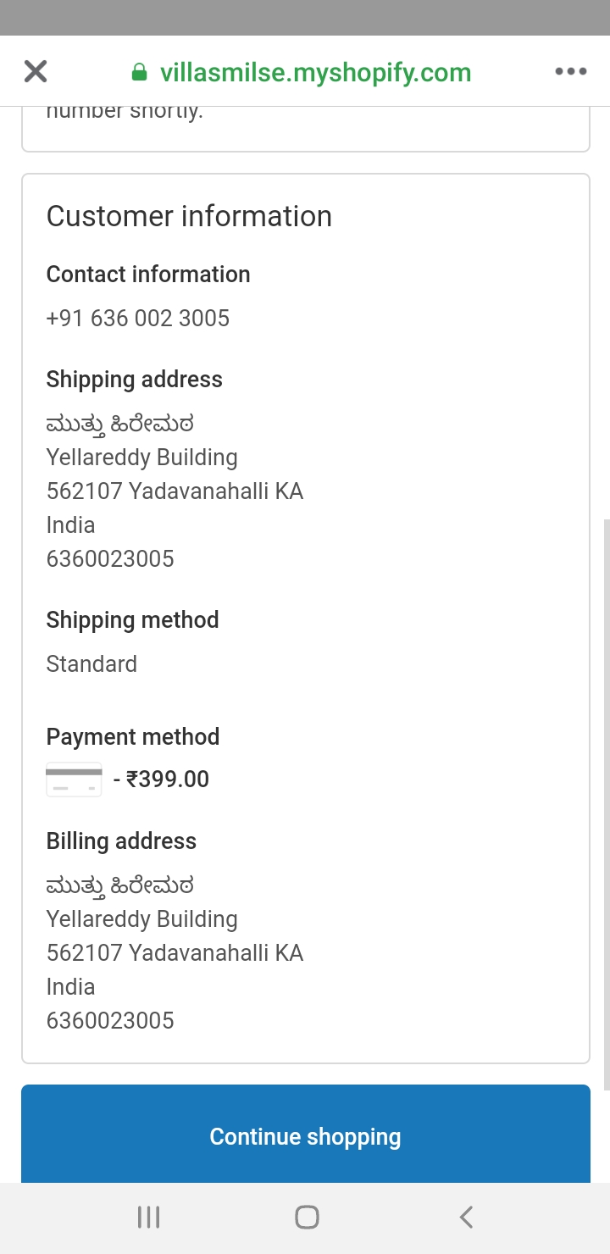Go back with the Android back arrow

point(465,1218)
